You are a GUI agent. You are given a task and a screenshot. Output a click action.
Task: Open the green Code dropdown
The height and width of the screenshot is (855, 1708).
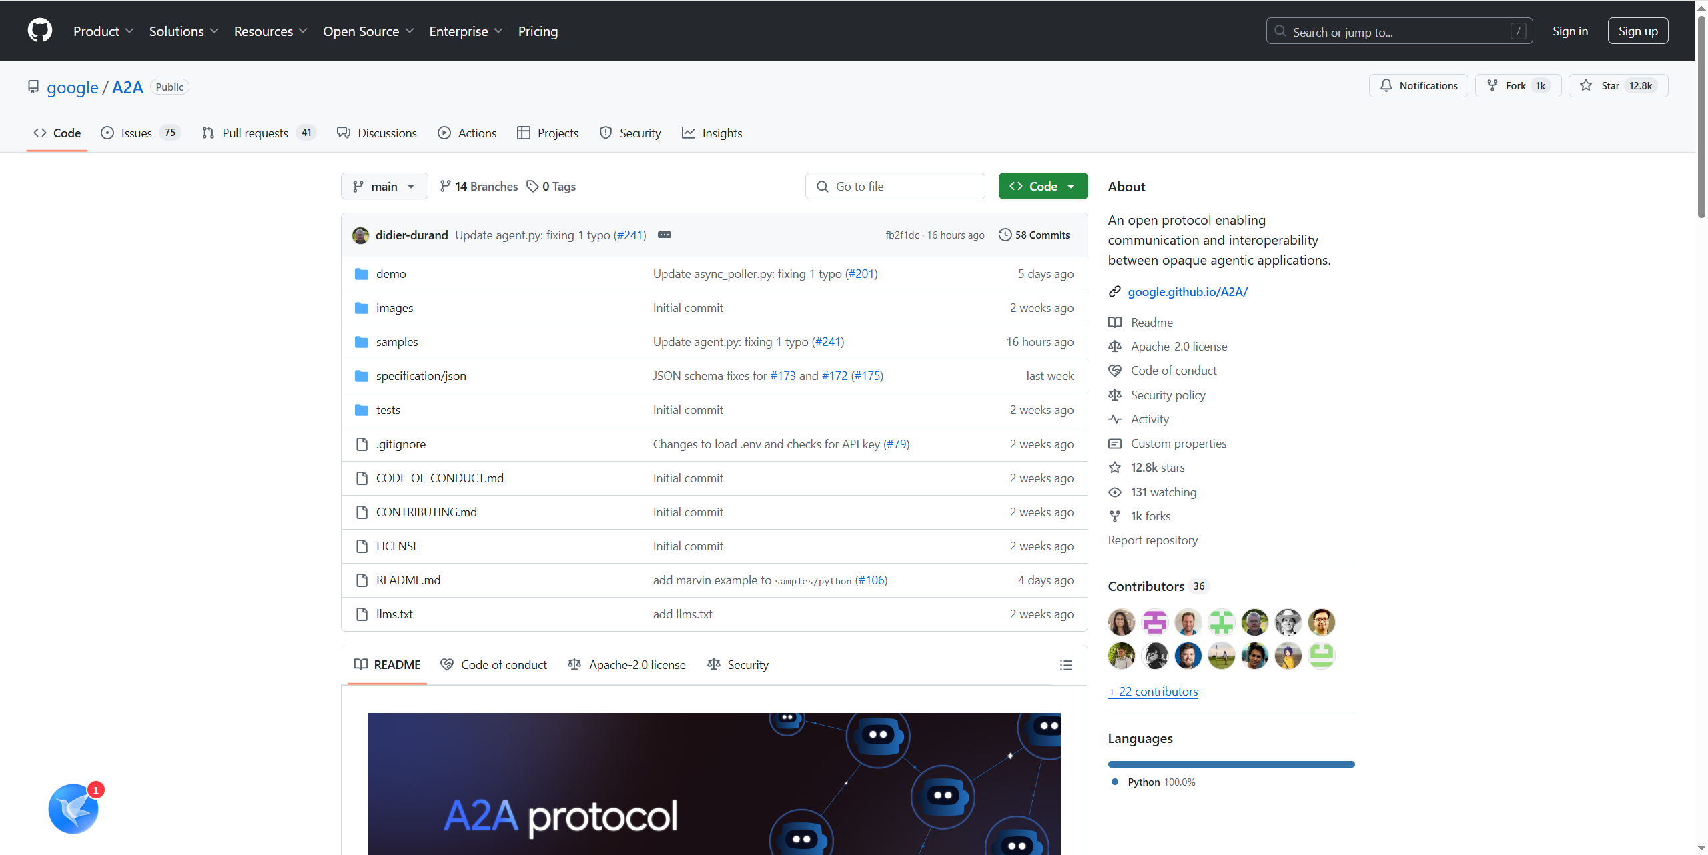pos(1042,187)
